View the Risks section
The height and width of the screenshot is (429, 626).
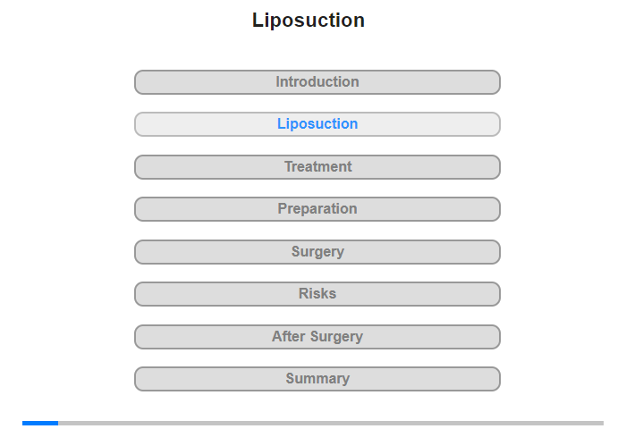317,294
